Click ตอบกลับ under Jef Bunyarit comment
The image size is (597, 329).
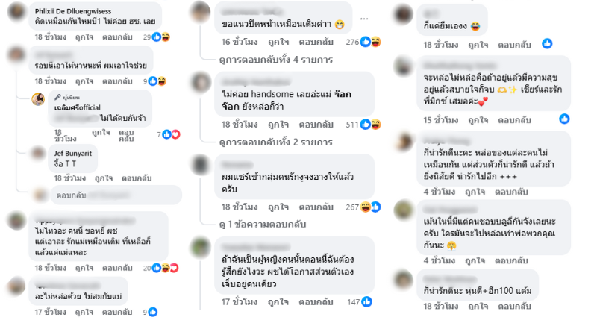point(137,178)
